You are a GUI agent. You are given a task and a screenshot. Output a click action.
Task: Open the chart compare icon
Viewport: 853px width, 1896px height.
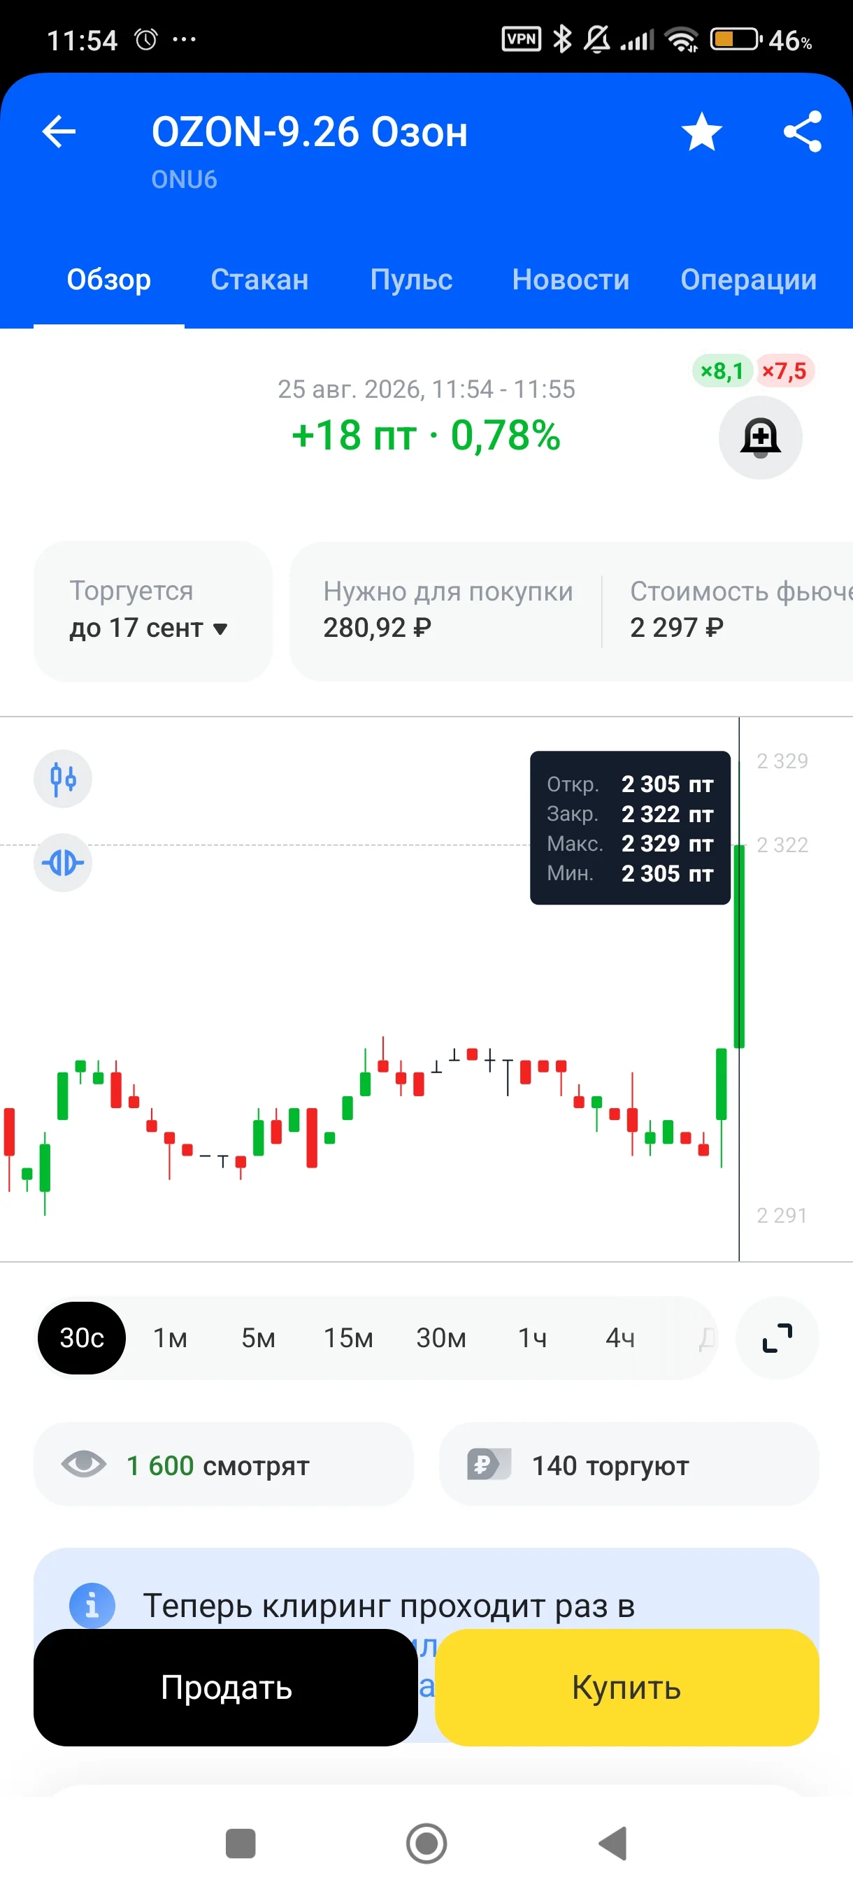tap(64, 863)
